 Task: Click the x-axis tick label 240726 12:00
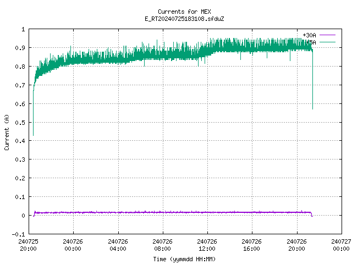tap(207, 245)
